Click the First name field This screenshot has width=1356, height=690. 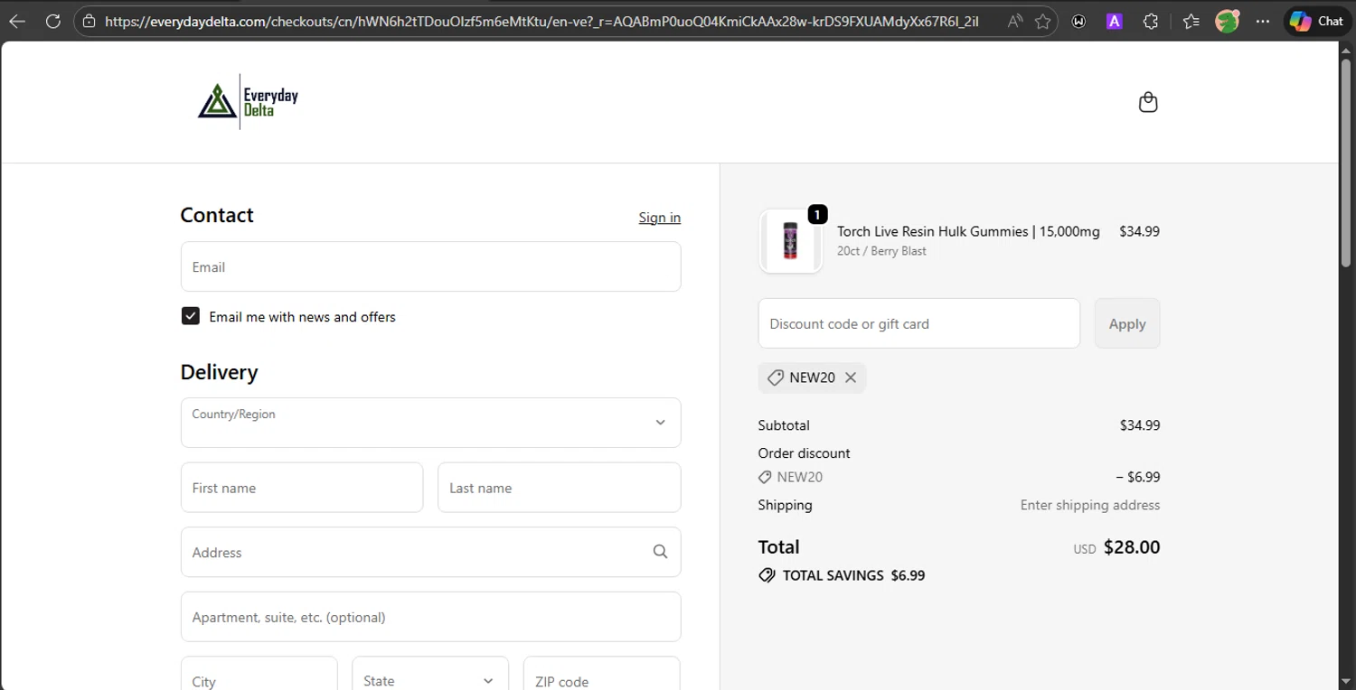tap(302, 488)
